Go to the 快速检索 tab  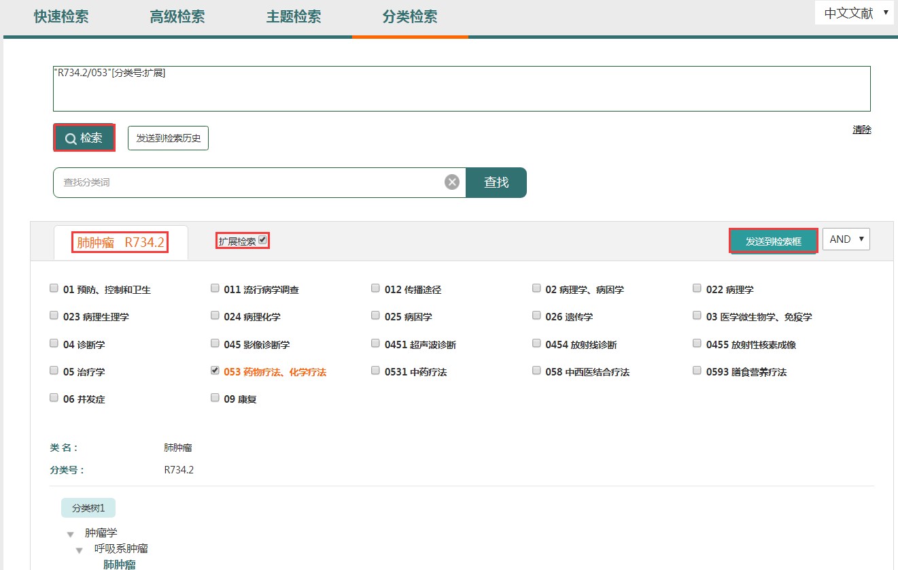(x=61, y=17)
